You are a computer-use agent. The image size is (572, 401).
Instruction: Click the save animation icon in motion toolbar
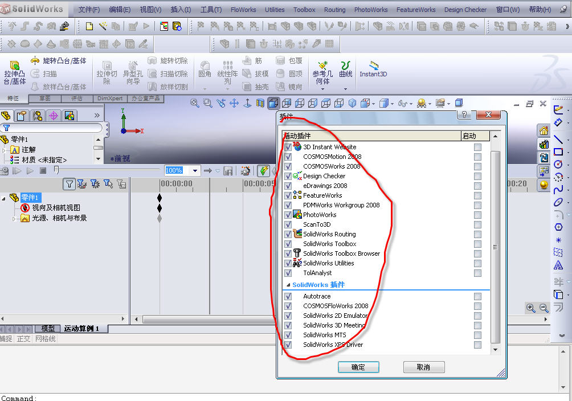pos(228,171)
